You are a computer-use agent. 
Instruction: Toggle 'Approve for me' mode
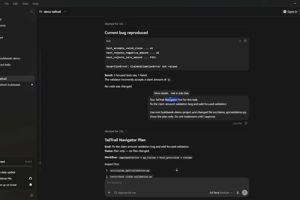(125, 193)
